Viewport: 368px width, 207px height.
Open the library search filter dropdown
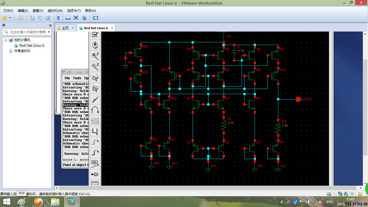click(x=49, y=32)
